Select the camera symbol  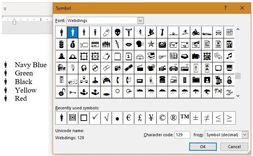[118, 68]
